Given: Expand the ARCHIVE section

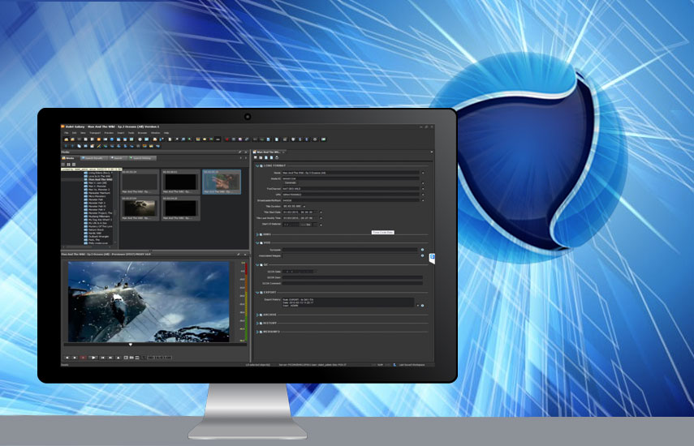Looking at the screenshot, I should (257, 315).
